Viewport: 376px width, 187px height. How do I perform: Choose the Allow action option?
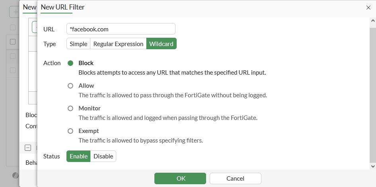[x=70, y=86]
